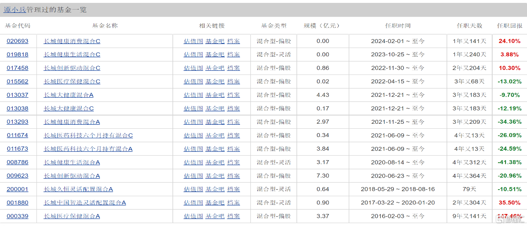The image size is (527, 226).
Task: Open 档案 for fund 013293
Action: (x=233, y=122)
